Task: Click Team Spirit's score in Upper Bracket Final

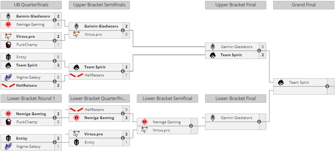Action: click(x=263, y=55)
